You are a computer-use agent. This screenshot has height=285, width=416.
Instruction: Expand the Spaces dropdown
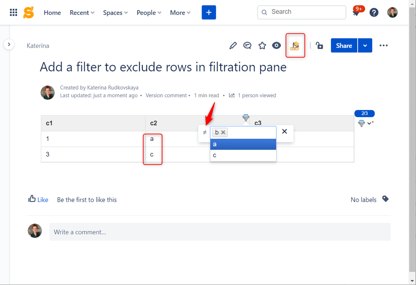point(115,12)
